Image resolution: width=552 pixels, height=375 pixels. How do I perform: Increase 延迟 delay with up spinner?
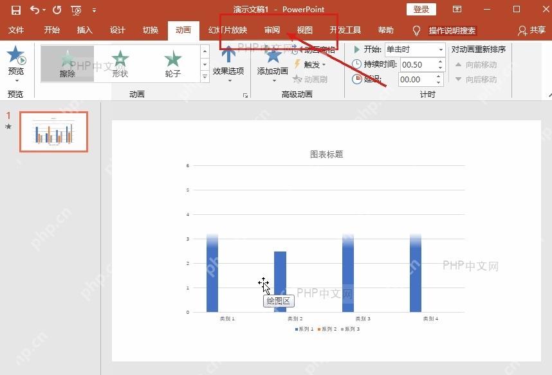[439, 77]
